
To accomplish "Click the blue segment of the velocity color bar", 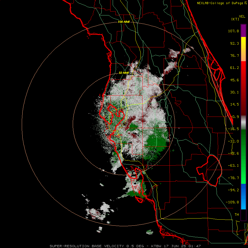I will (243, 196).
